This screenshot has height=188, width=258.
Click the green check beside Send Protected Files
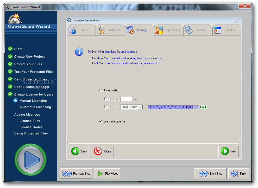click(10, 79)
